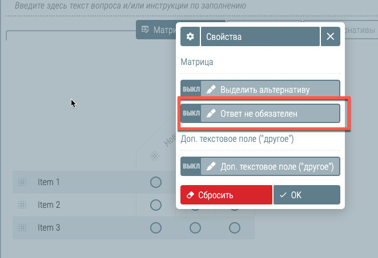
Task: Click the pencil icon on Выделить альтернативу
Action: click(x=211, y=89)
